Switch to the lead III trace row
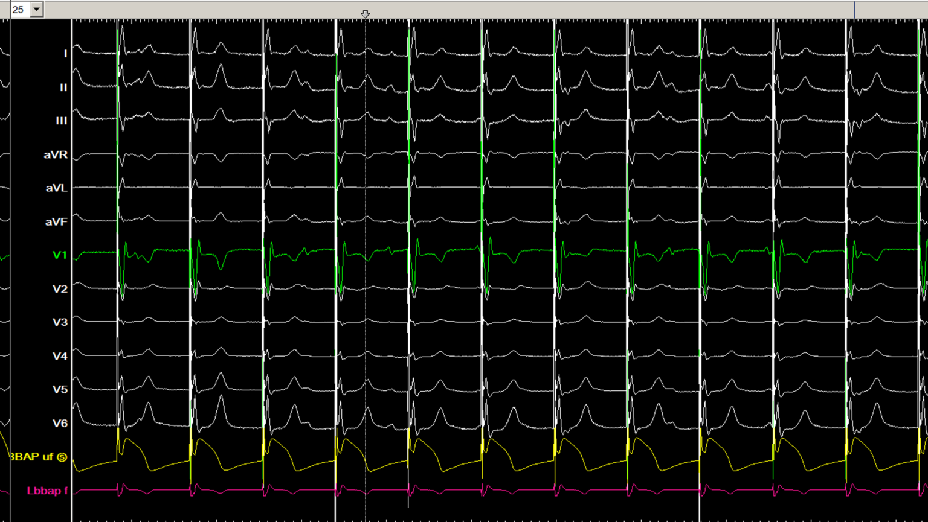 [63, 121]
